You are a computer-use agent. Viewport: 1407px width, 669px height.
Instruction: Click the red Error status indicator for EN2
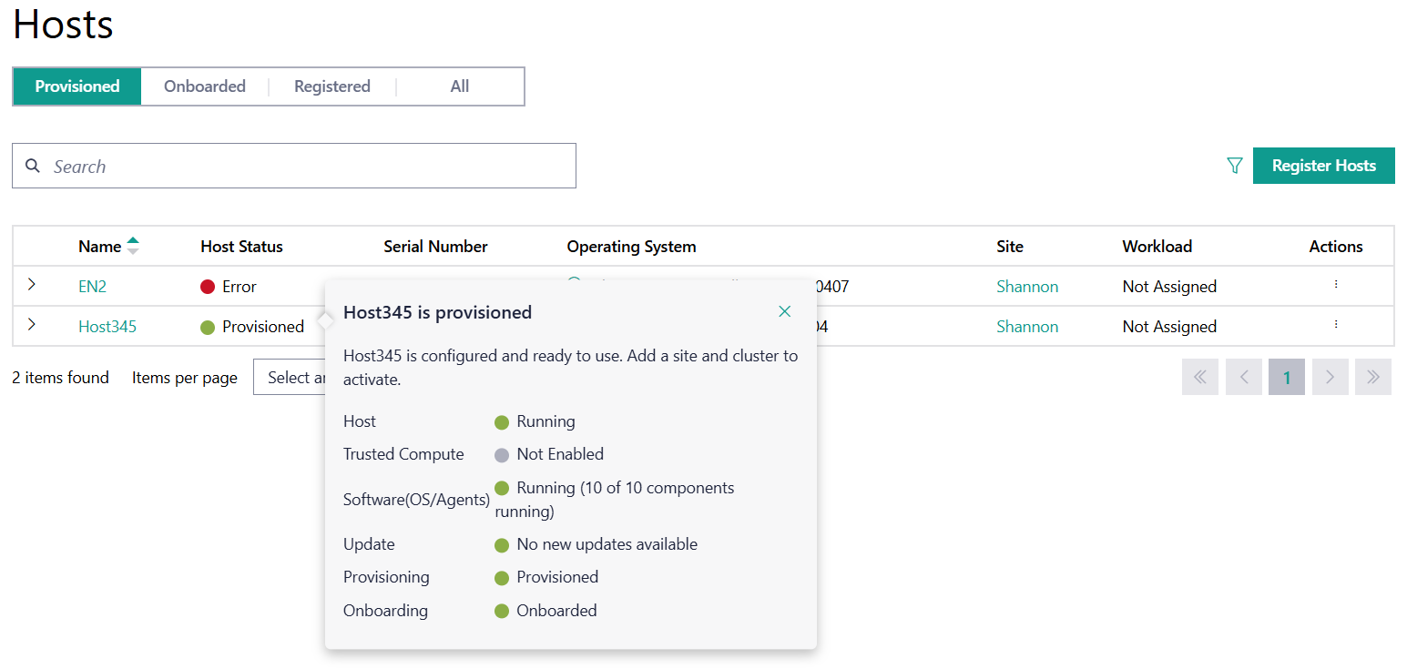point(209,286)
